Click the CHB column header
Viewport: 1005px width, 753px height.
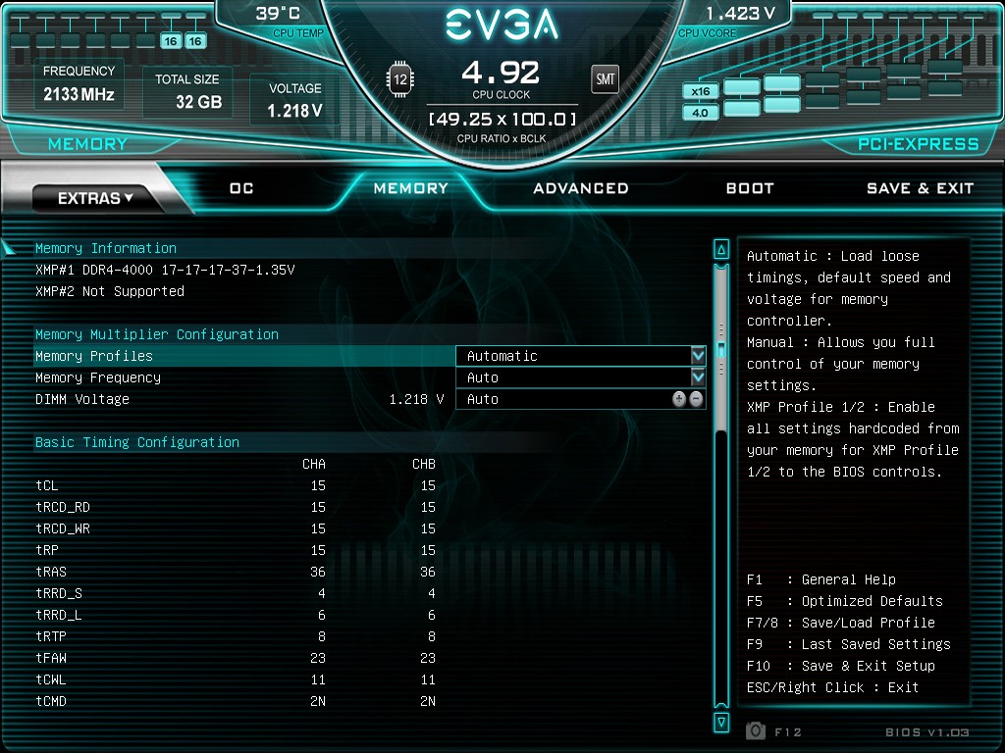click(424, 464)
